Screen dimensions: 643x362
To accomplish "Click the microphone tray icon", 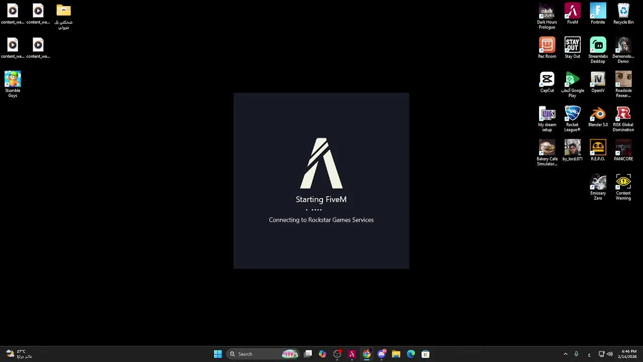I will (576, 354).
